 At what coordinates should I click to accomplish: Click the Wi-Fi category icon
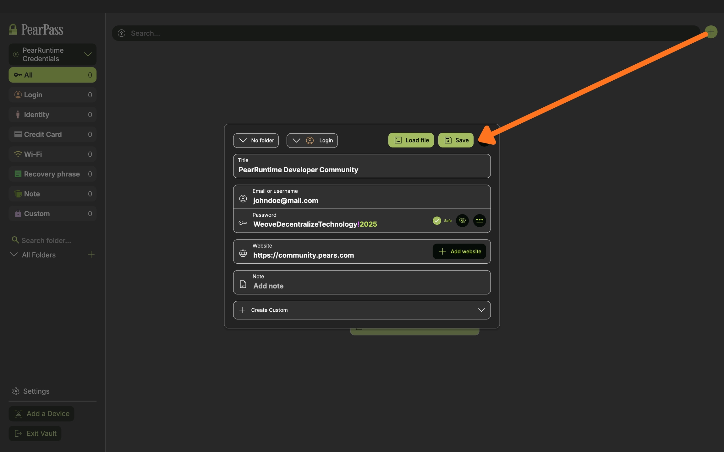[x=18, y=154]
